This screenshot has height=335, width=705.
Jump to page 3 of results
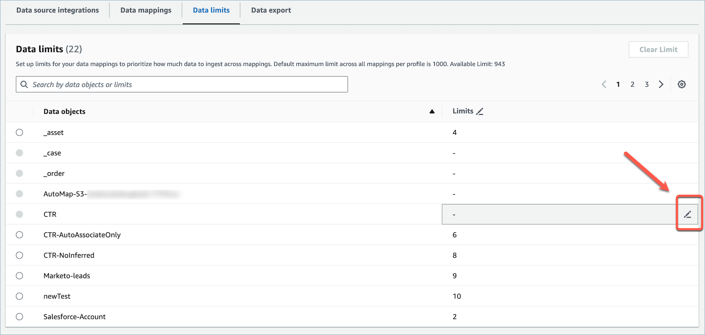pos(647,84)
